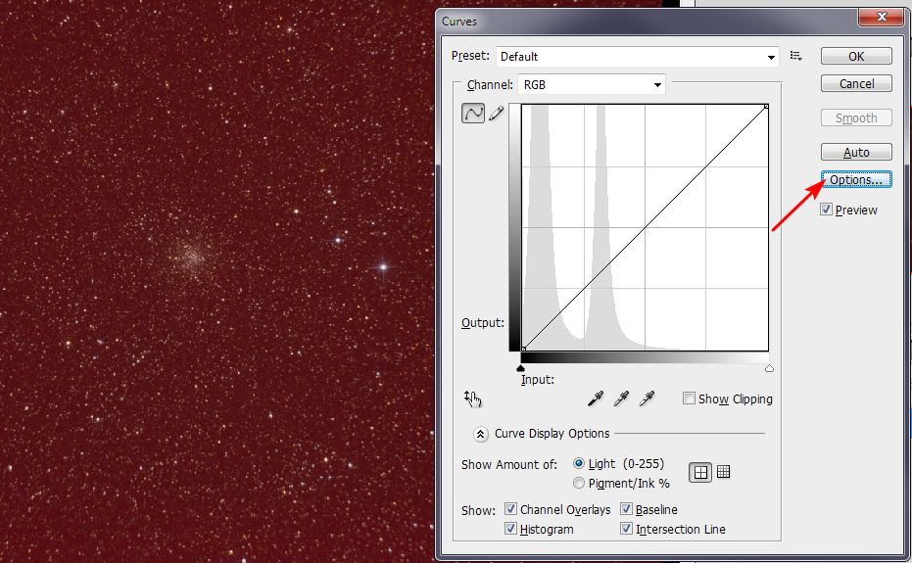Screen dimensions: 912x563
Task: Select Pigment/Ink % radio option
Action: pos(579,483)
